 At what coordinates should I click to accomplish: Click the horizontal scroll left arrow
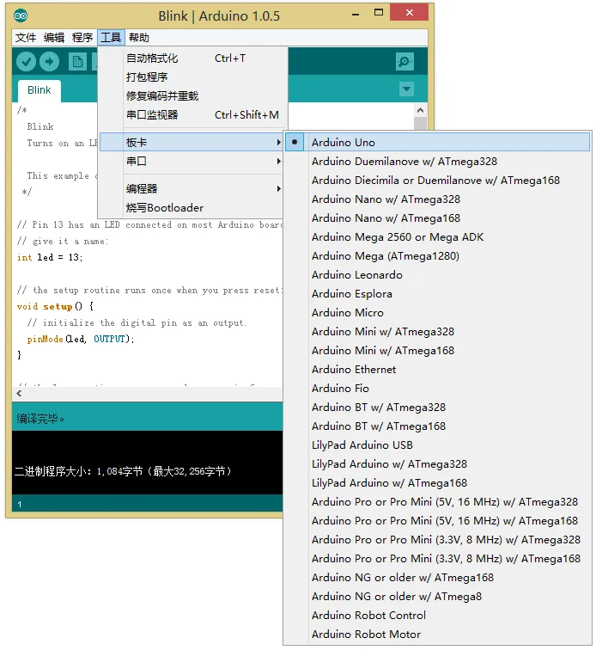19,394
